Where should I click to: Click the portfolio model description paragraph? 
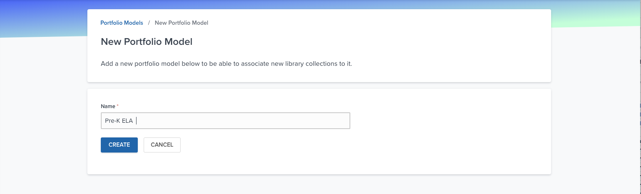[226, 64]
